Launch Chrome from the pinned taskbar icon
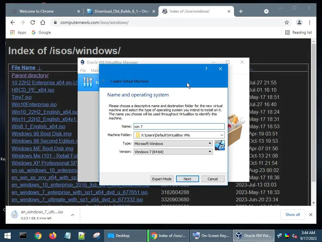The image size is (322, 242). [38, 236]
